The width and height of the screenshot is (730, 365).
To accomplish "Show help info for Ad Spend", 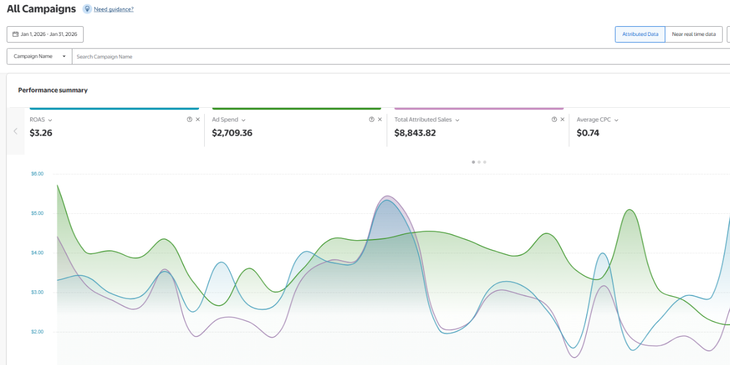I will coord(371,119).
